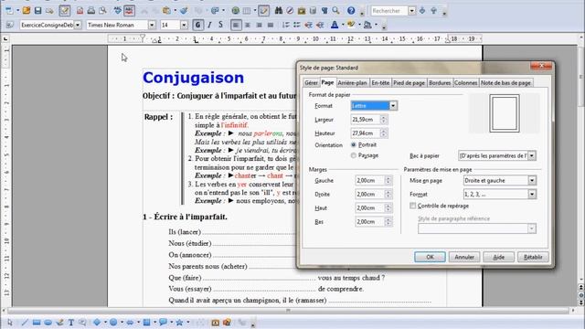Screen dimensions: 585x329
Task: Click the Hauteur height field
Action: pos(366,133)
